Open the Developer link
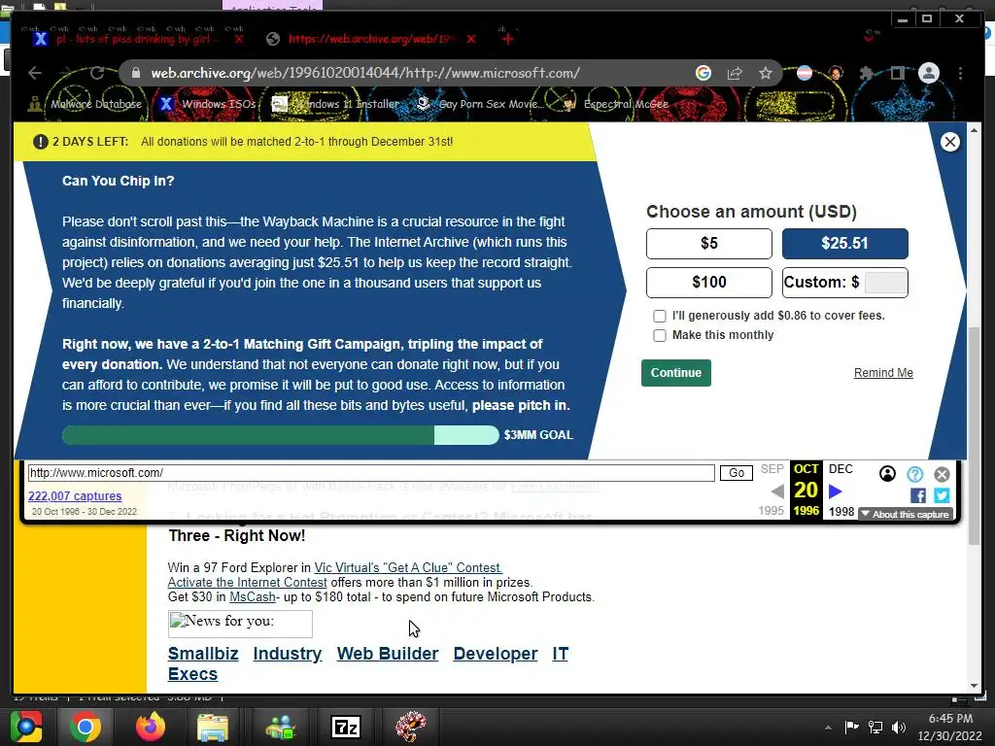This screenshot has height=746, width=995. 496,654
